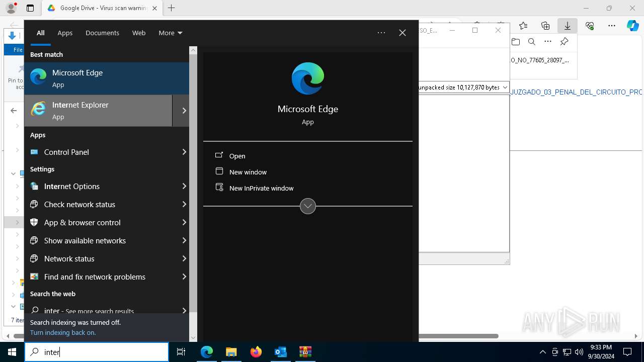The image size is (644, 362).
Task: Open search panel options ellipsis menu
Action: pos(381,33)
